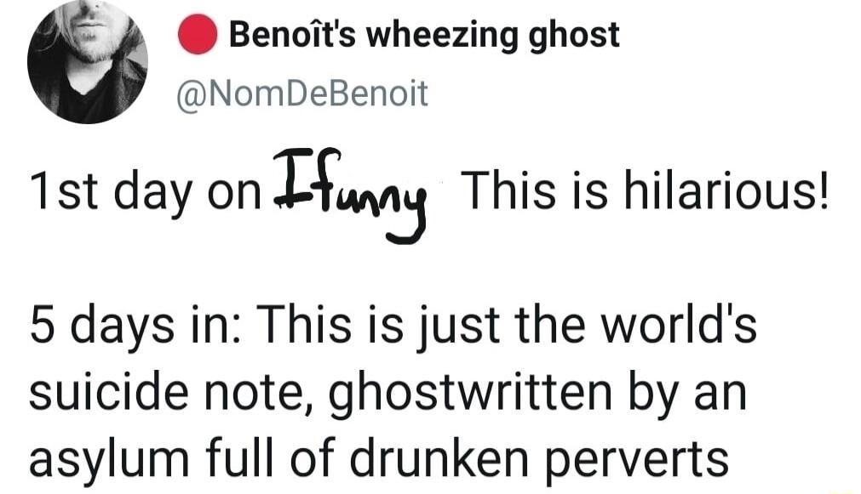Click the red circle icon beside the name
861x494 pixels.
tap(198, 37)
